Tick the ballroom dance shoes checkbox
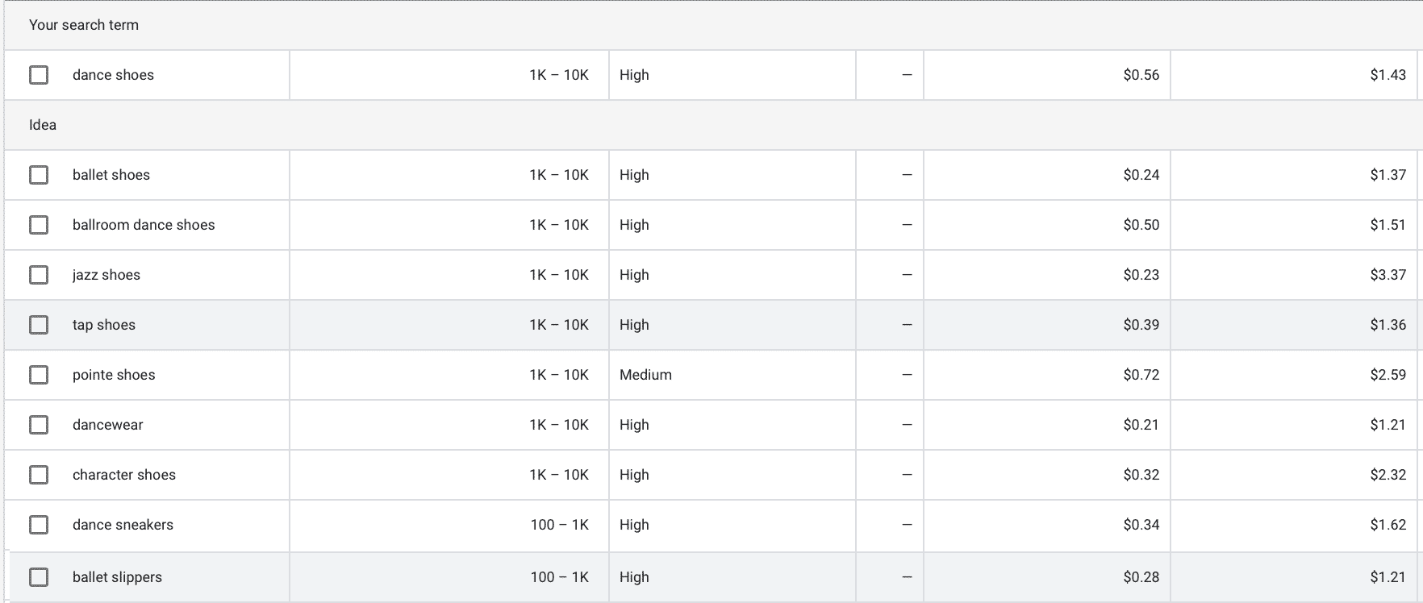This screenshot has width=1423, height=603. (x=39, y=225)
